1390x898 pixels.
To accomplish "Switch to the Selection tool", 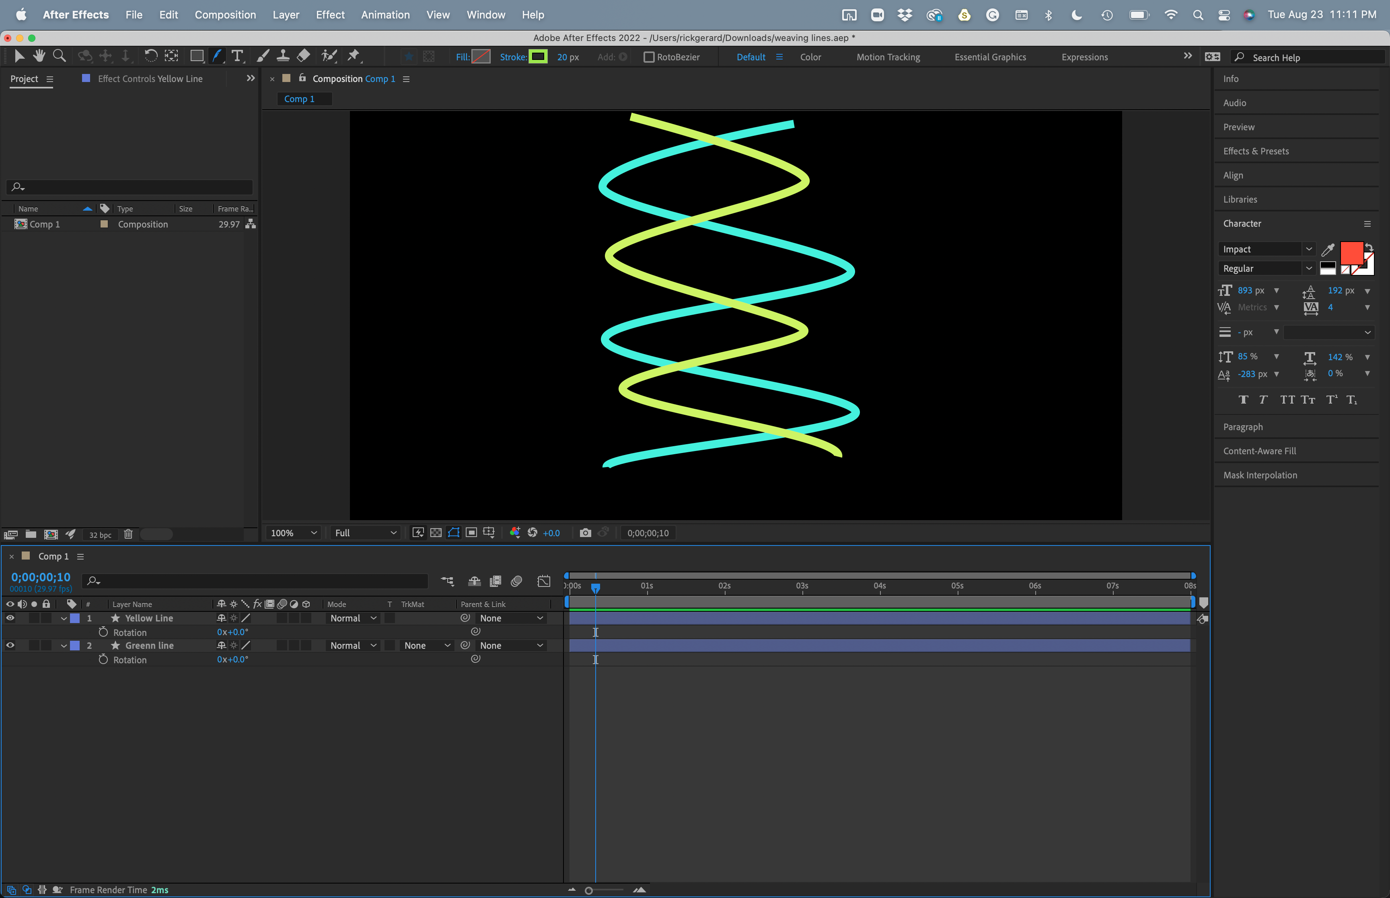I will [x=19, y=55].
